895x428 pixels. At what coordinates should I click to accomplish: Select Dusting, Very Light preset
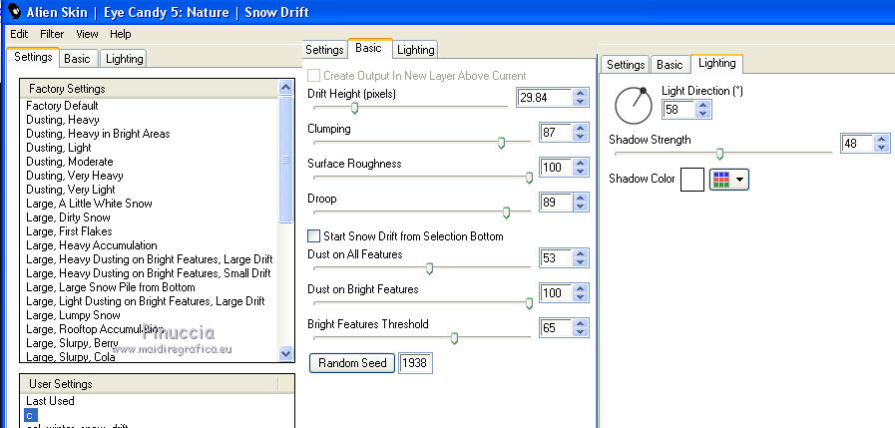[71, 190]
